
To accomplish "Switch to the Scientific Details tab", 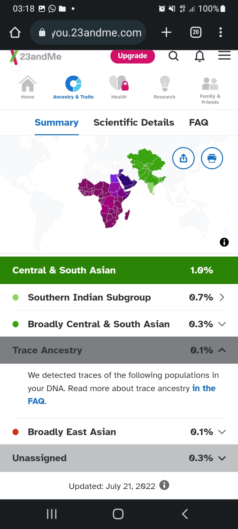I will point(134,122).
